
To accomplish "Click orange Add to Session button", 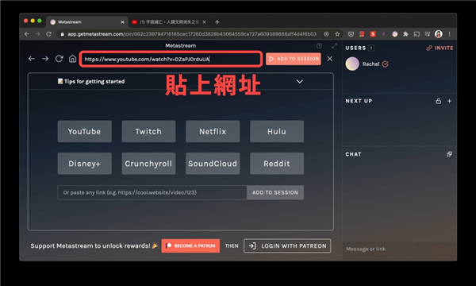I will click(294, 59).
